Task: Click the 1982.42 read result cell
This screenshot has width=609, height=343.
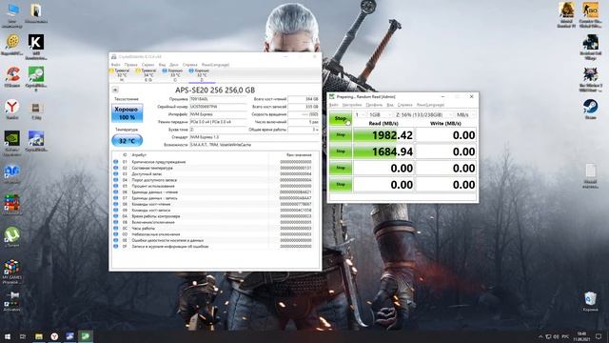Action: pos(383,135)
